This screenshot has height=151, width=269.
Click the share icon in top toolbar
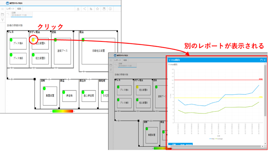pos(85,9)
